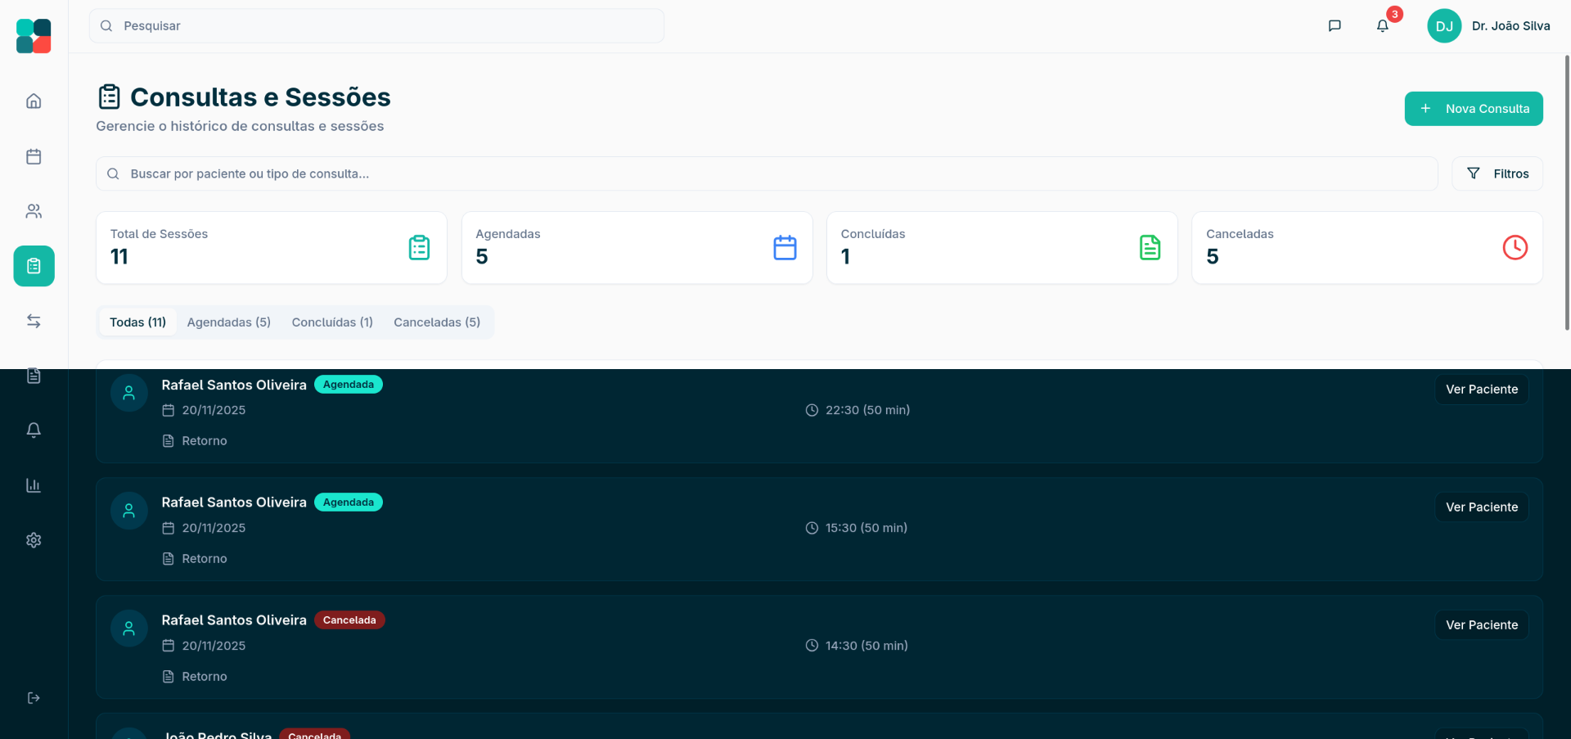
Task: Open notifications bell with badge 3
Action: tap(1383, 26)
